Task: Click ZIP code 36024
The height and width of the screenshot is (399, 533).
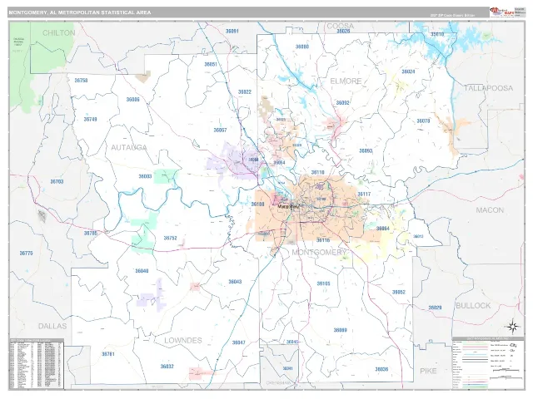Action: pyautogui.click(x=408, y=71)
